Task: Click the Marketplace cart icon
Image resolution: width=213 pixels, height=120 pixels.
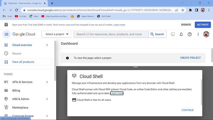Action: (6, 107)
